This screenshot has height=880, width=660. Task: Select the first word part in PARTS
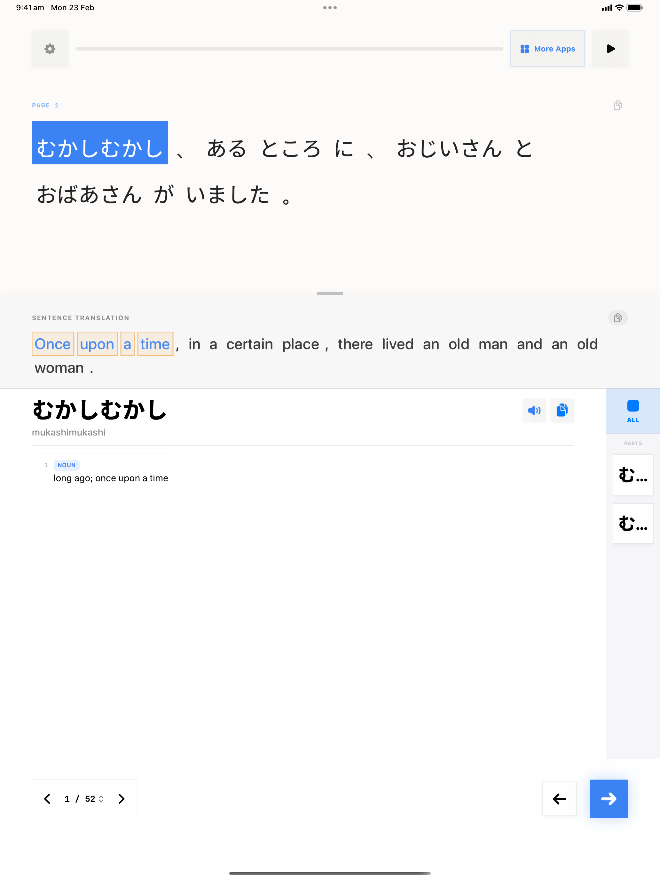pyautogui.click(x=632, y=475)
